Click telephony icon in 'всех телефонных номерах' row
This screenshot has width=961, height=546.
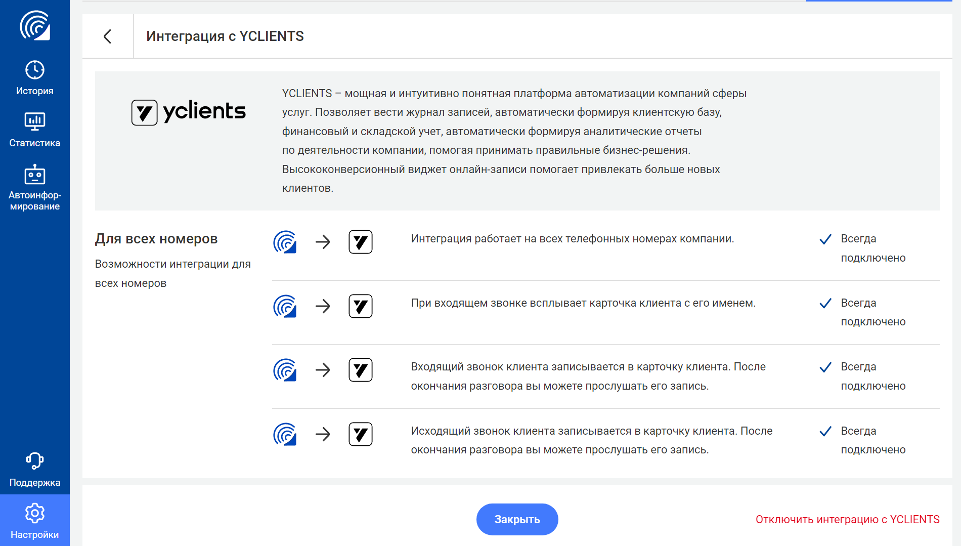[285, 242]
